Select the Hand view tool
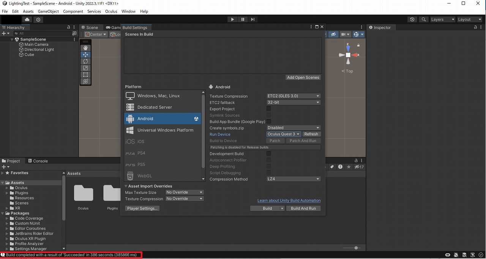Viewport: 486px width, 259px height. tap(85, 48)
